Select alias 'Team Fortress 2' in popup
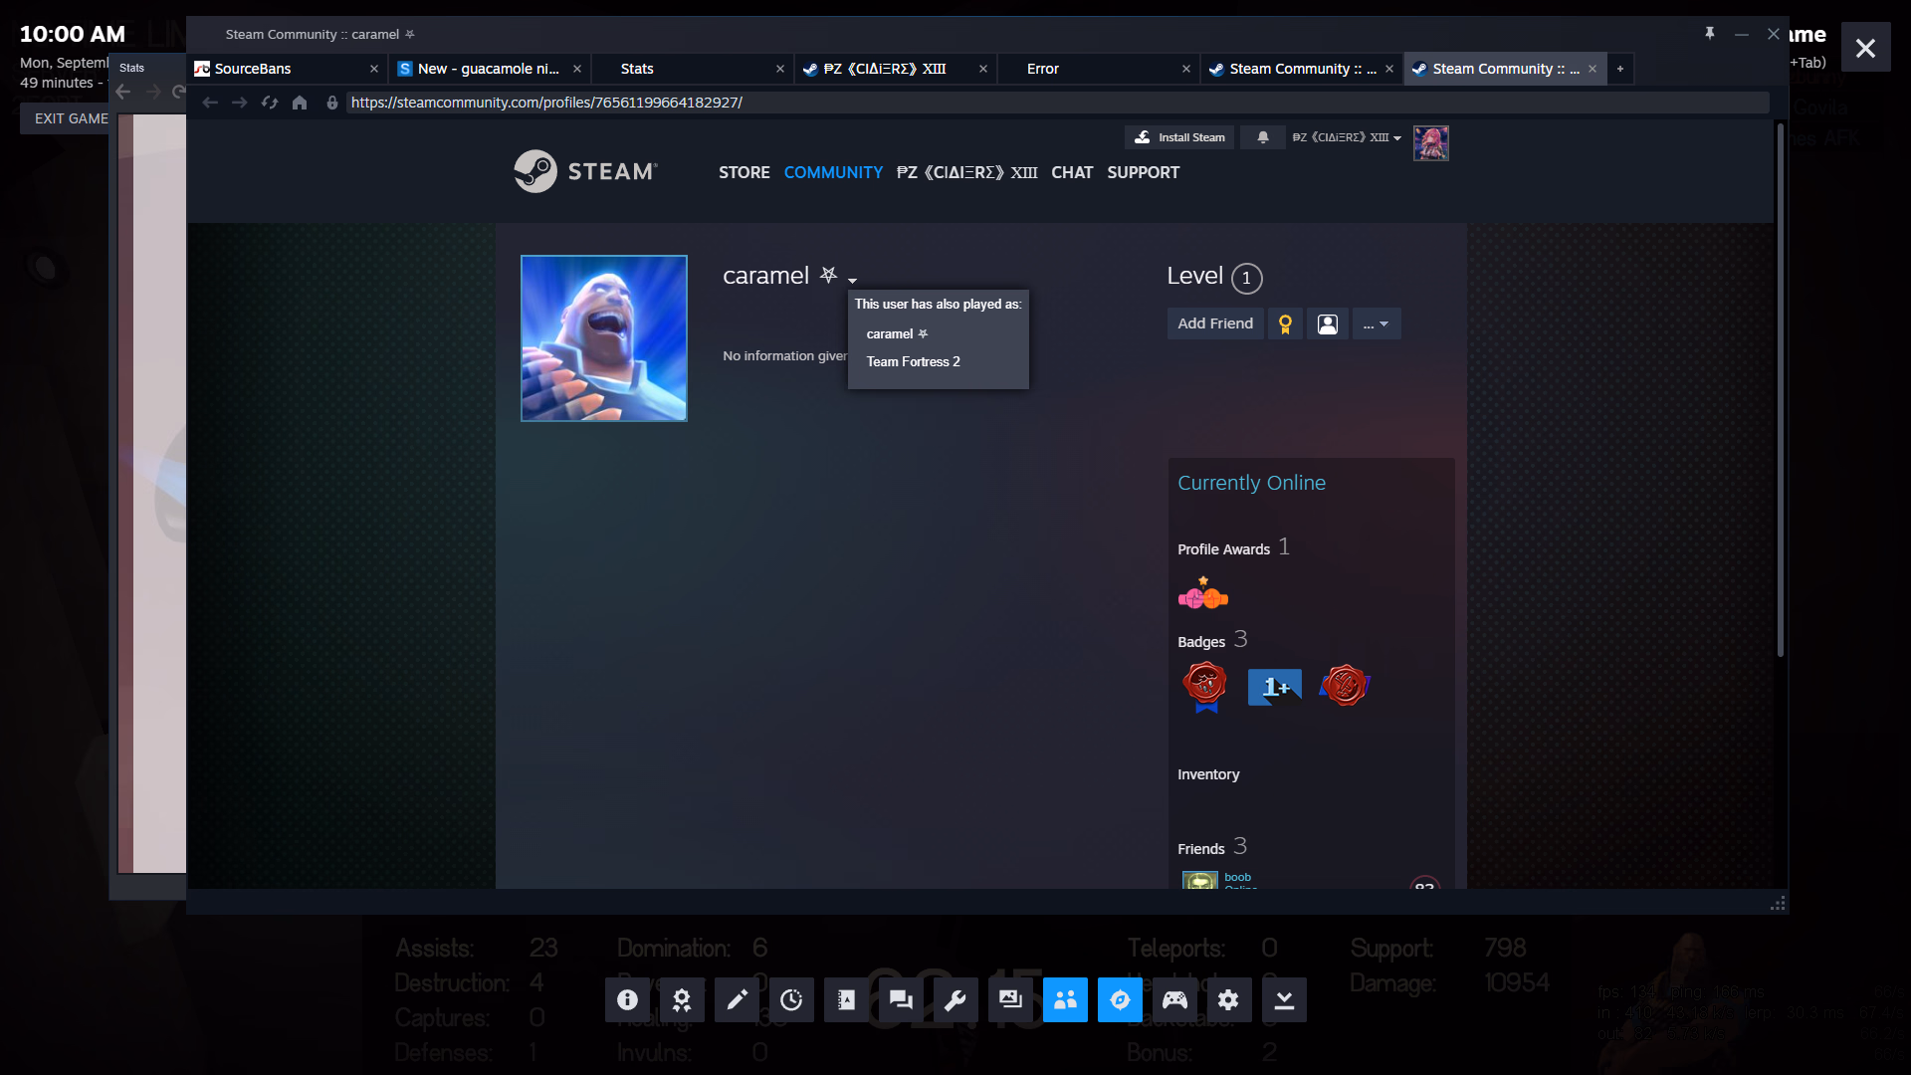 pyautogui.click(x=913, y=361)
